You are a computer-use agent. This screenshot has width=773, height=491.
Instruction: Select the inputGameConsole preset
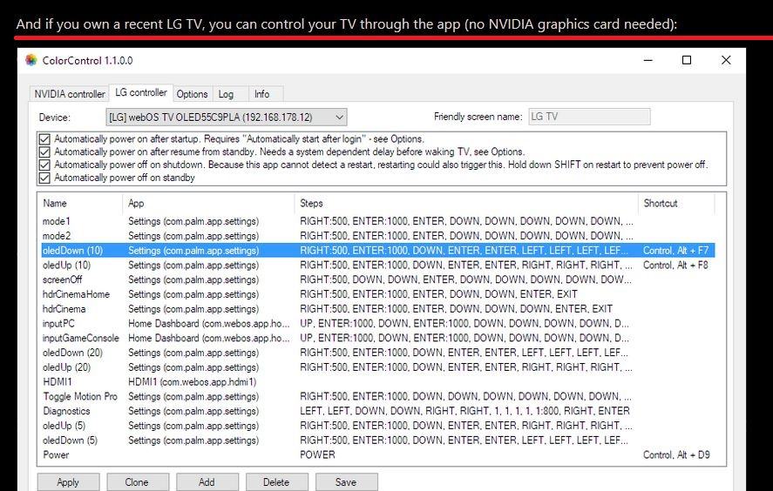click(378, 338)
